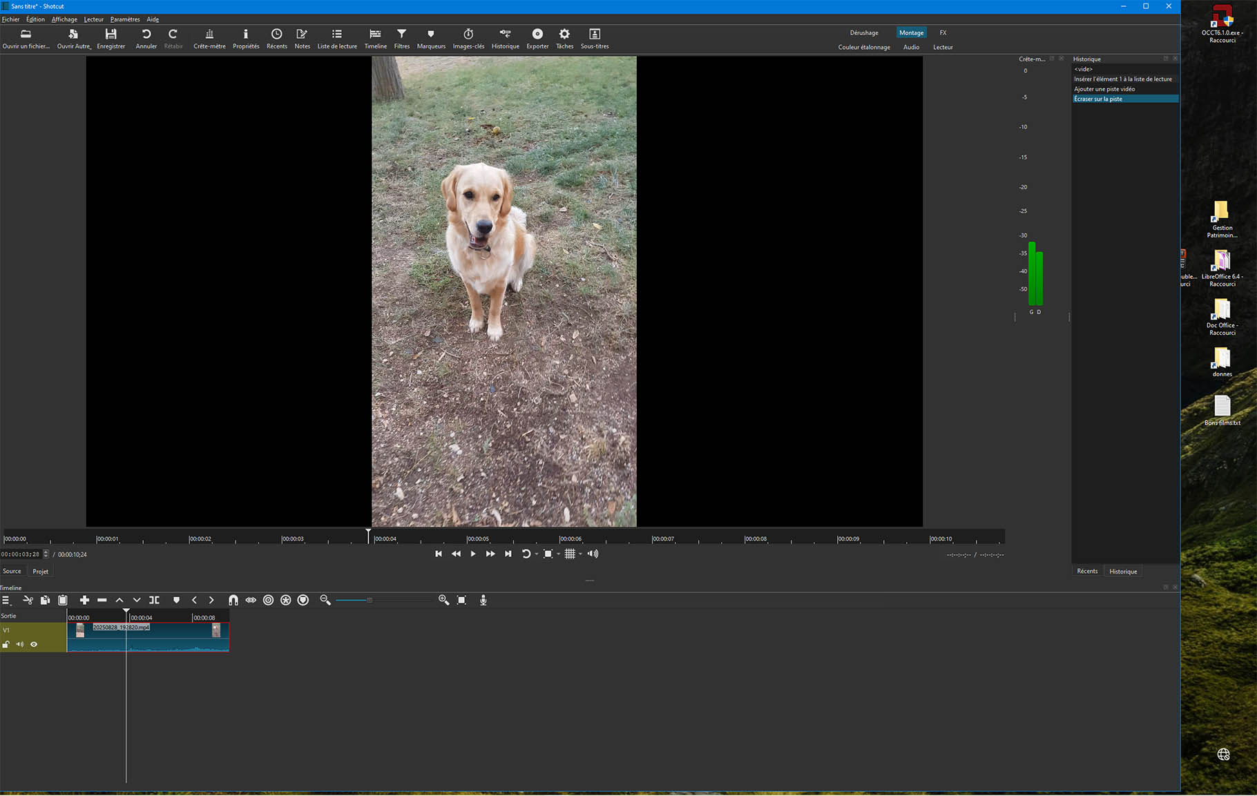Open the Exporter panel

[x=537, y=39]
